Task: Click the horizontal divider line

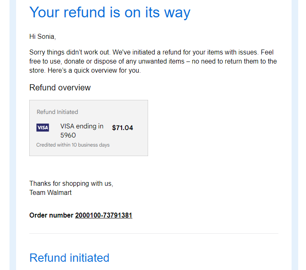Action: [154, 233]
